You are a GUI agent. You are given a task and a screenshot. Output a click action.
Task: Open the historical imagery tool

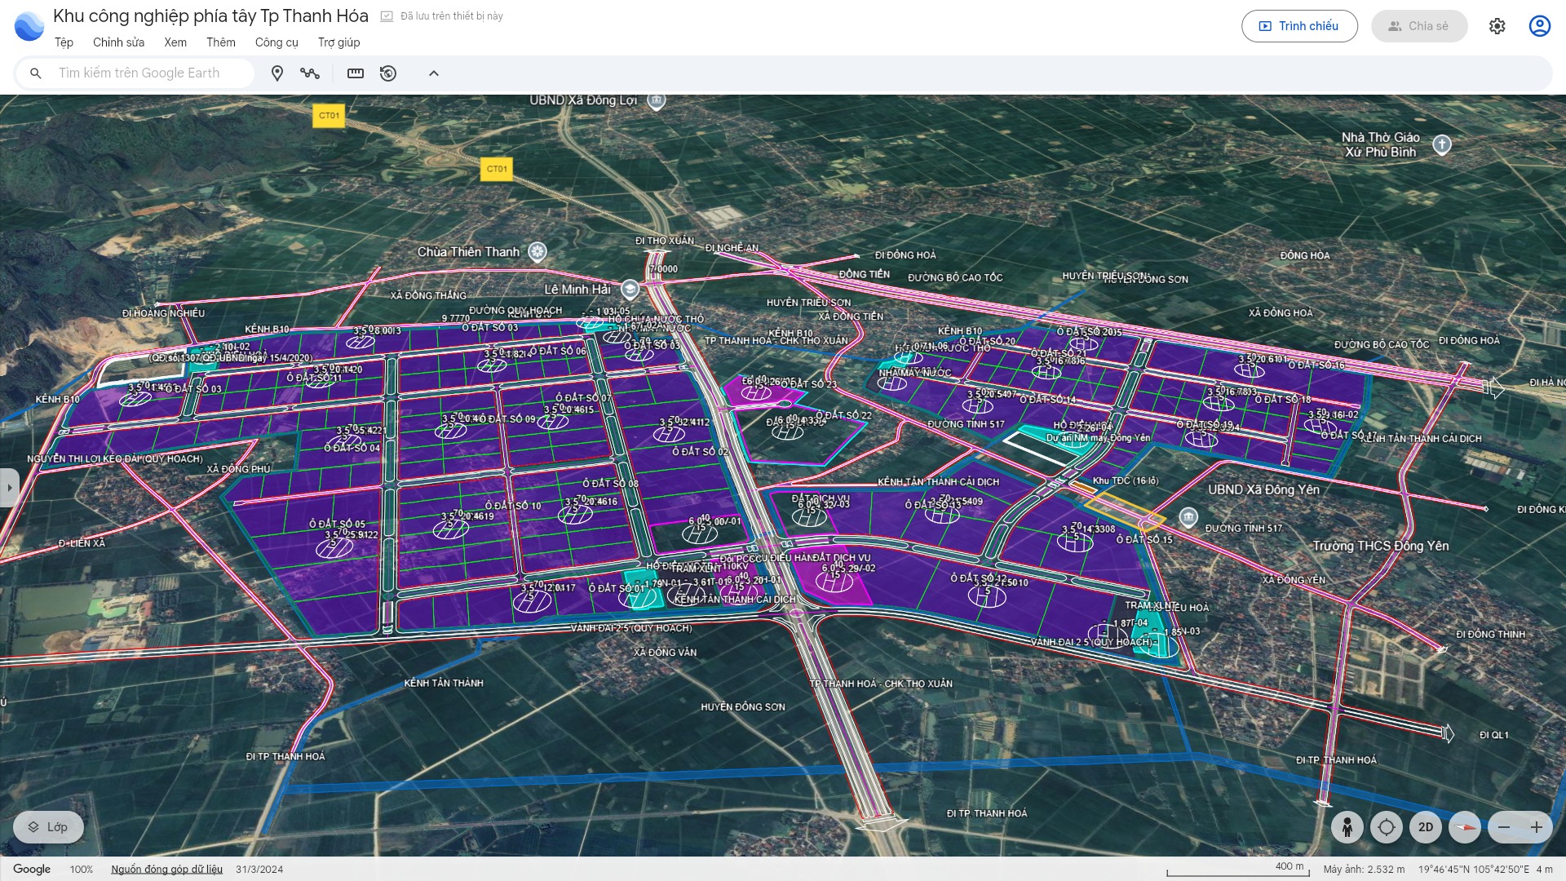click(x=388, y=73)
